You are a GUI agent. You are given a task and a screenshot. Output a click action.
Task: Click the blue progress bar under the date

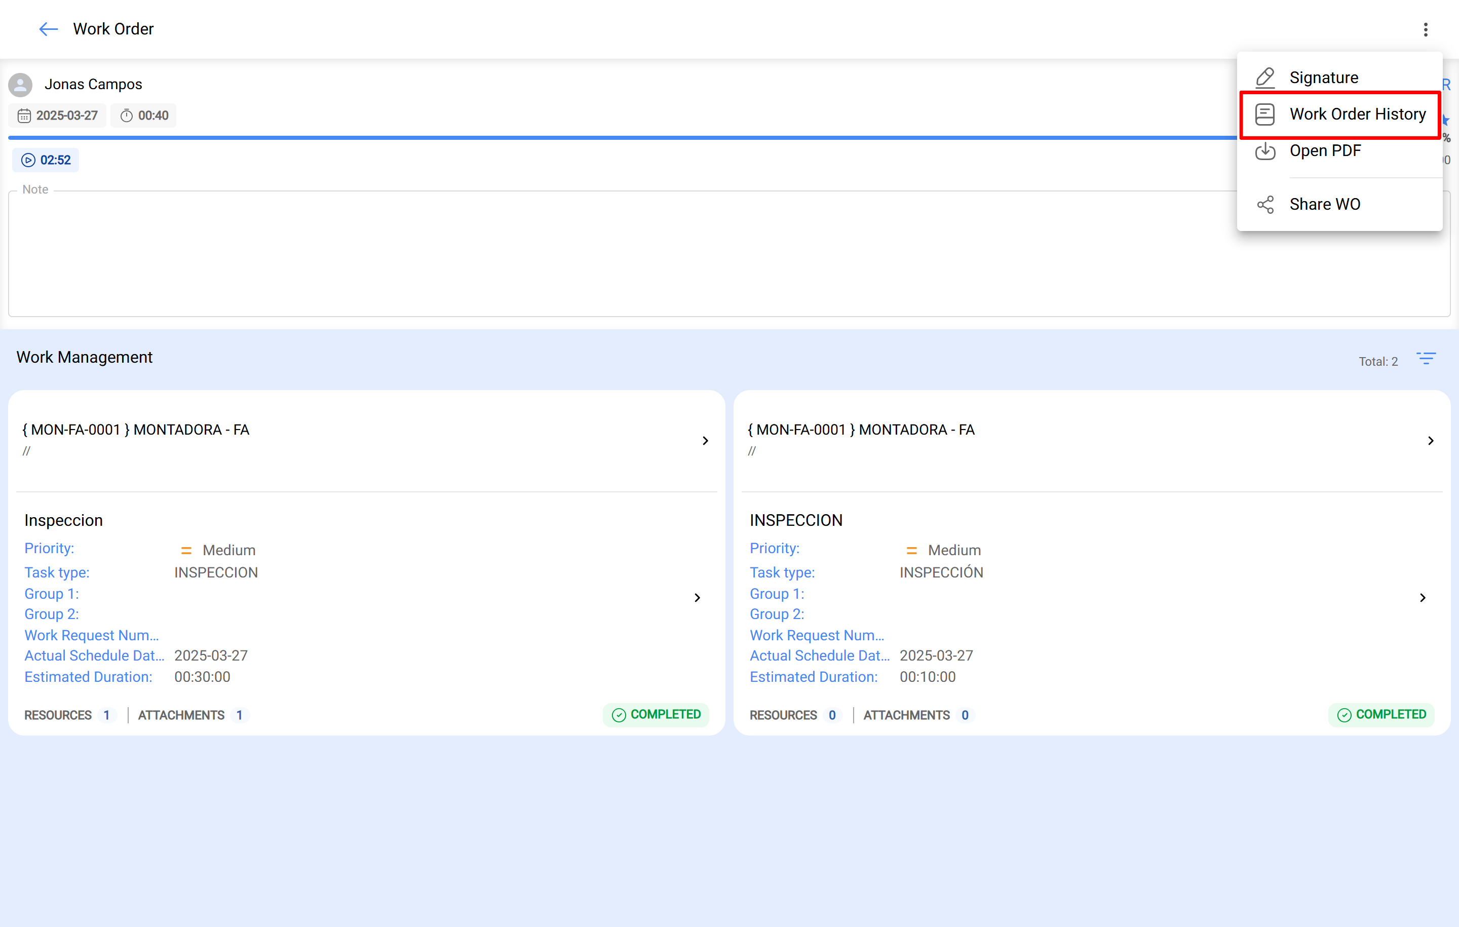[x=622, y=138]
